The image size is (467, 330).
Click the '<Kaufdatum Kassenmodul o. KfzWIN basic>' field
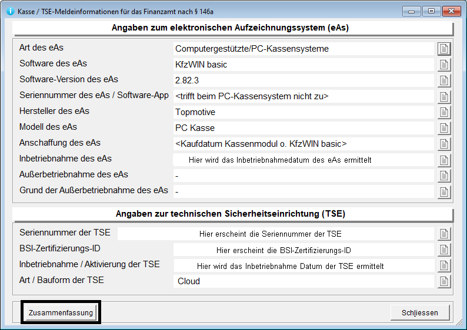pyautogui.click(x=303, y=144)
